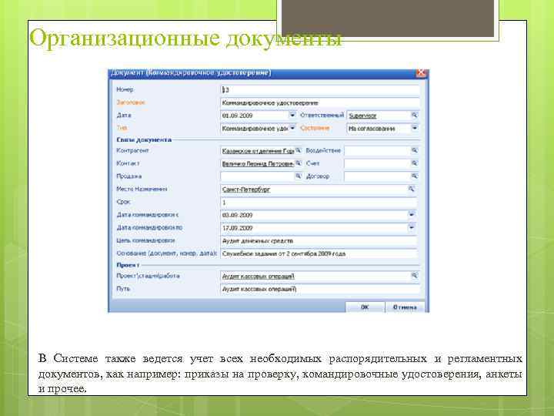Focus the empty Договор input field
Viewport: 554px width, 416px height.
377,176
